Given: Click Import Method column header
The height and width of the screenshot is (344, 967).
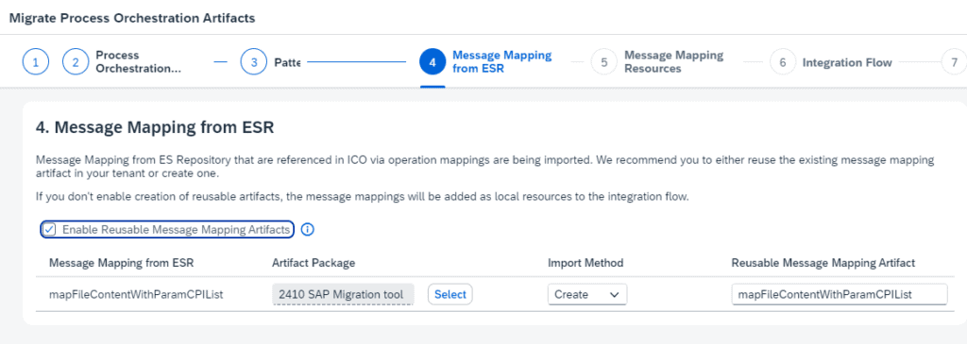Looking at the screenshot, I should [x=585, y=263].
